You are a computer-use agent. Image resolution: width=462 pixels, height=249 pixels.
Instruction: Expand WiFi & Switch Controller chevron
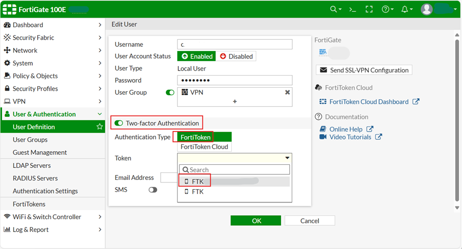pos(100,217)
